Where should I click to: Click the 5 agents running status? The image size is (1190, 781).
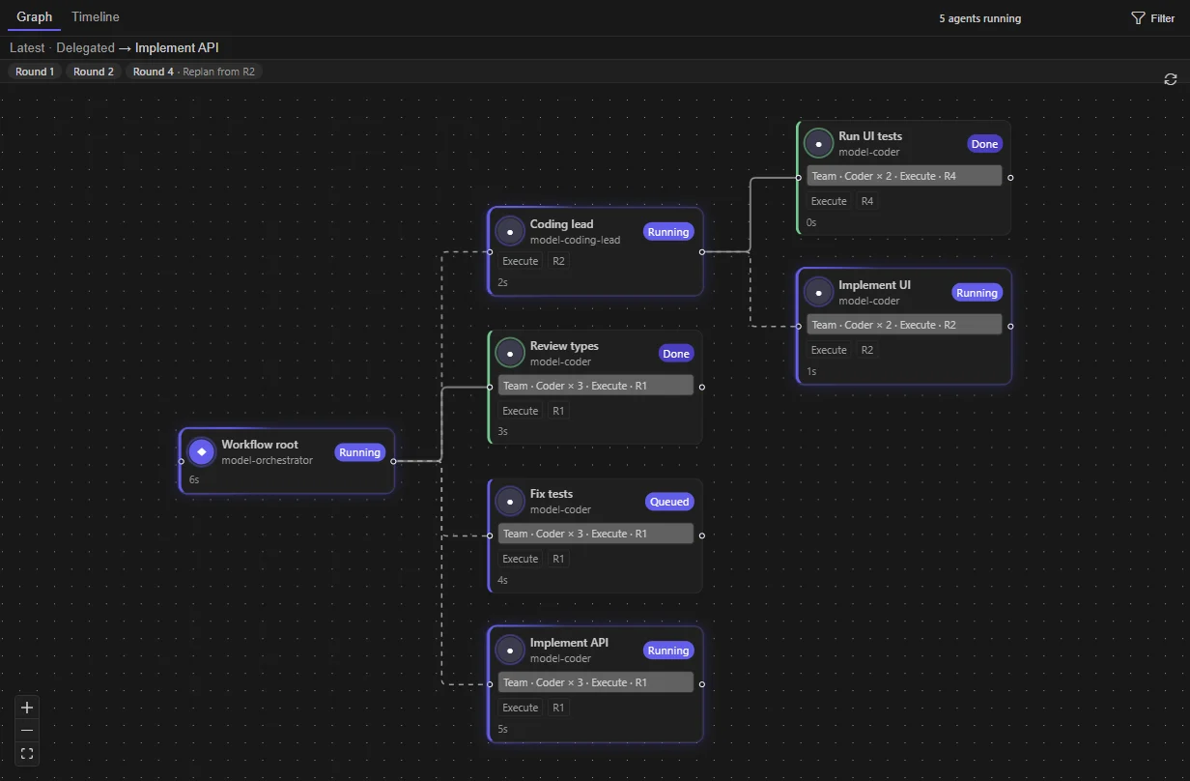tap(979, 18)
